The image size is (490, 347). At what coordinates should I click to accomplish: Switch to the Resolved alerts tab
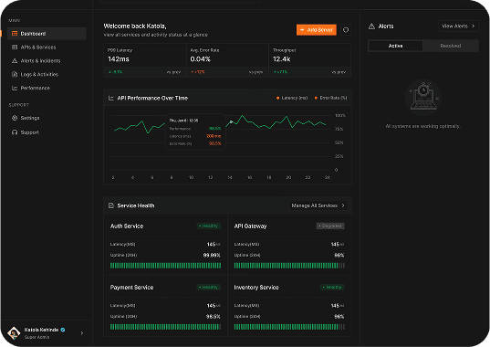451,46
